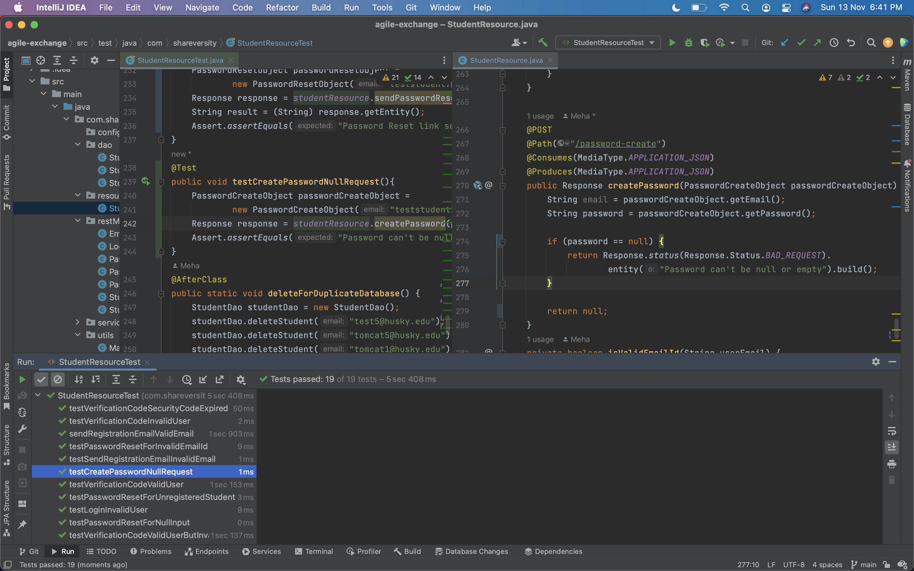Sort test results by duration
This screenshot has height=571, width=914.
click(x=96, y=379)
